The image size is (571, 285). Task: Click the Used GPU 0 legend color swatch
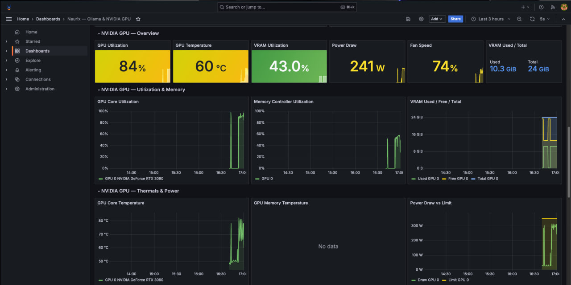(x=413, y=179)
